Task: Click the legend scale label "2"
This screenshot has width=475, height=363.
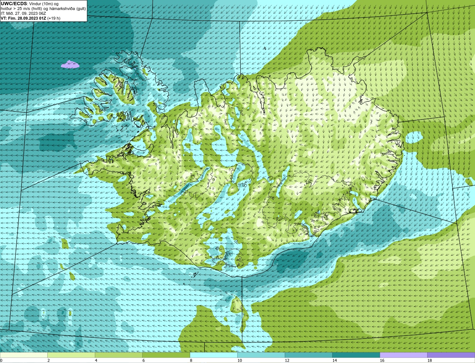Action: pyautogui.click(x=49, y=360)
